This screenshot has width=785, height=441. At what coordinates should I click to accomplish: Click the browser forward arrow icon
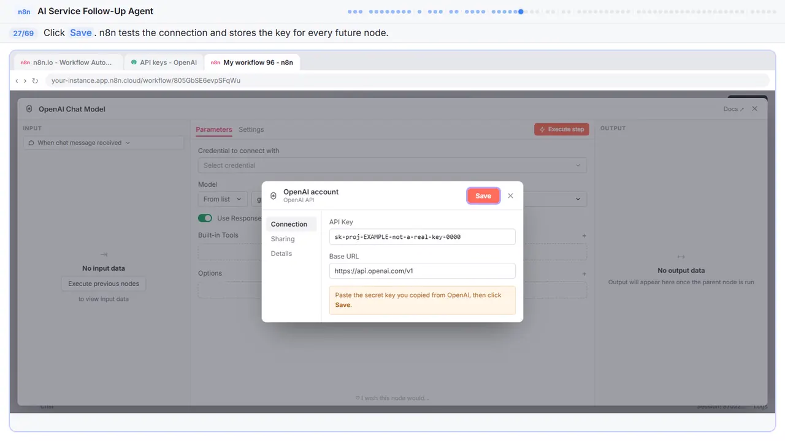click(x=25, y=81)
